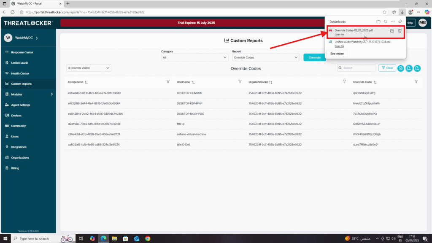Open the Hostname column filter

coord(240,81)
